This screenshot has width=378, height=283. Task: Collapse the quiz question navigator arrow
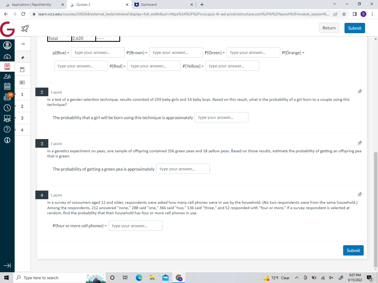pyautogui.click(x=23, y=44)
